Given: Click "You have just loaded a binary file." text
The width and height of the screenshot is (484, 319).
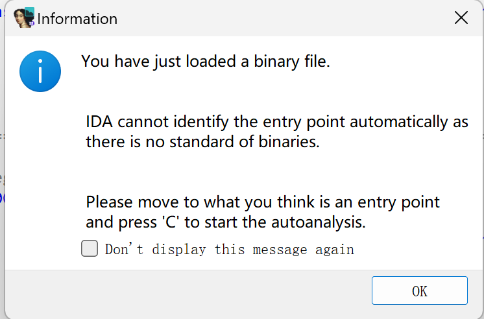Looking at the screenshot, I should click(206, 61).
